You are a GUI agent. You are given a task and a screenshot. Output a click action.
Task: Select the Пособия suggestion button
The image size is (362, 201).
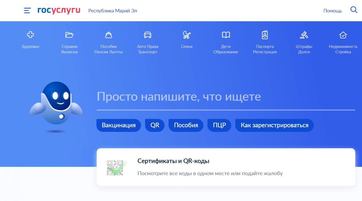pos(186,125)
